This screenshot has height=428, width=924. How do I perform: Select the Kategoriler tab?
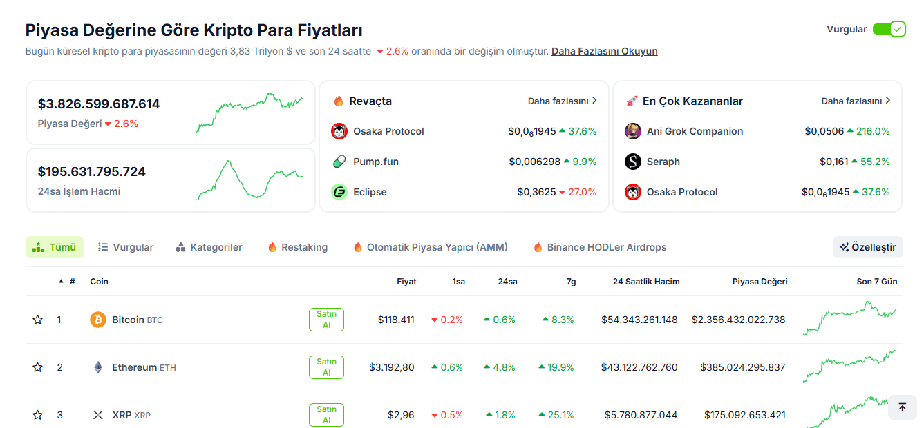click(x=209, y=247)
